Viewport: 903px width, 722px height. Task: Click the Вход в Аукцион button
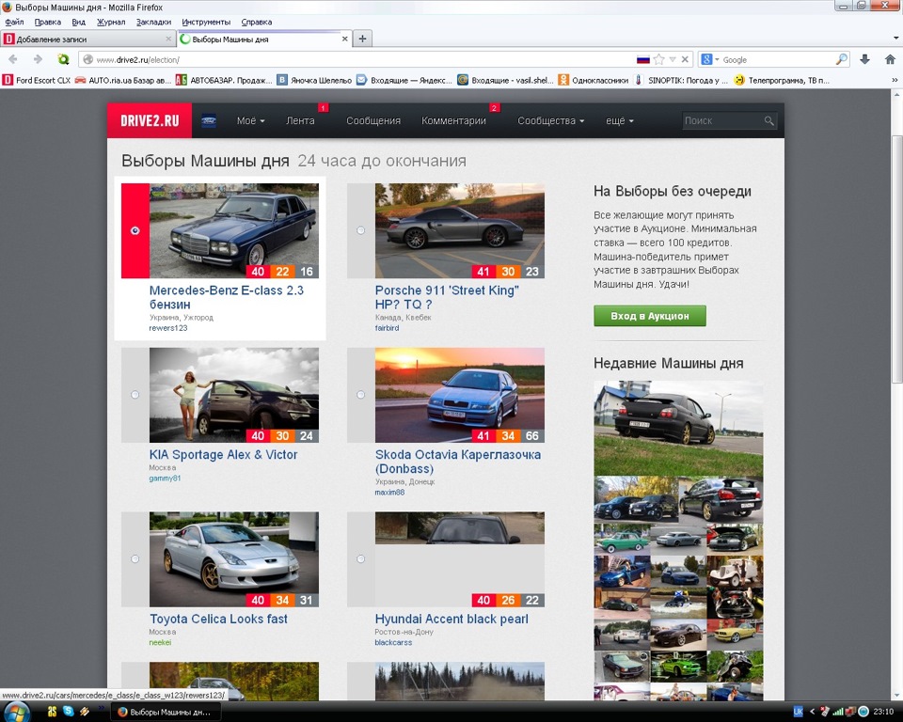pos(650,316)
